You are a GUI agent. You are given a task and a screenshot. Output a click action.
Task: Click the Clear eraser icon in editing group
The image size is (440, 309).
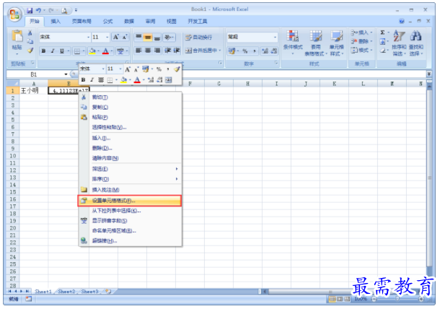383,51
